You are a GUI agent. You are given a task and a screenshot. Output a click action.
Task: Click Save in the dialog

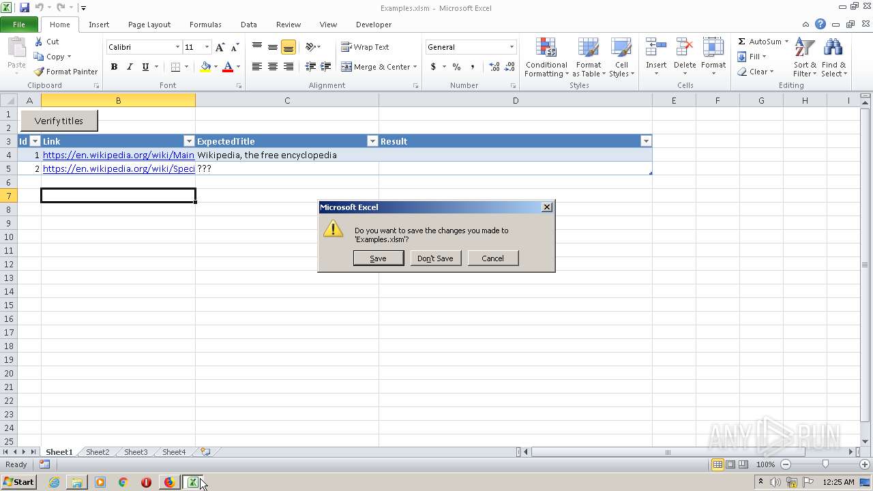[x=379, y=258]
